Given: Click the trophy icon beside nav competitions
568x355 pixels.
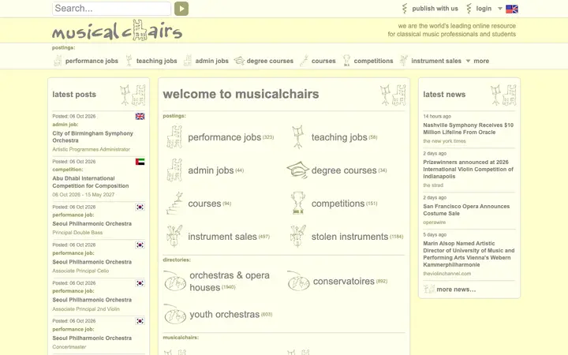Looking at the screenshot, I should point(346,61).
